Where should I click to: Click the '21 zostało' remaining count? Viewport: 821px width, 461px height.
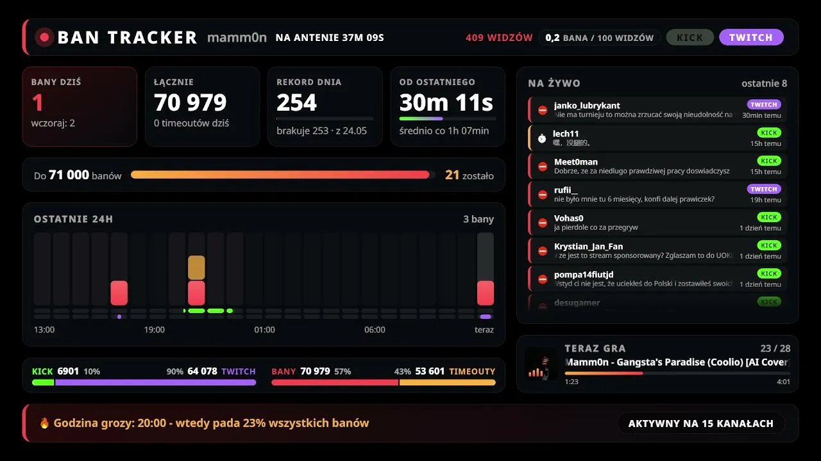470,175
